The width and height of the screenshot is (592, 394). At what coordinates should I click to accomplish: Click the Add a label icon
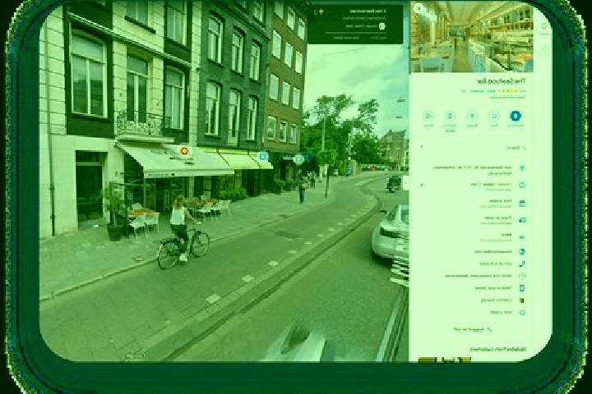(522, 313)
